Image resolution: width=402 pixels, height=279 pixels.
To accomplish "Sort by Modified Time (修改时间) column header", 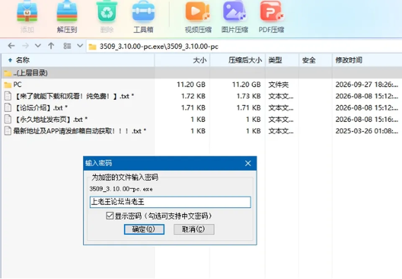I will coord(367,60).
